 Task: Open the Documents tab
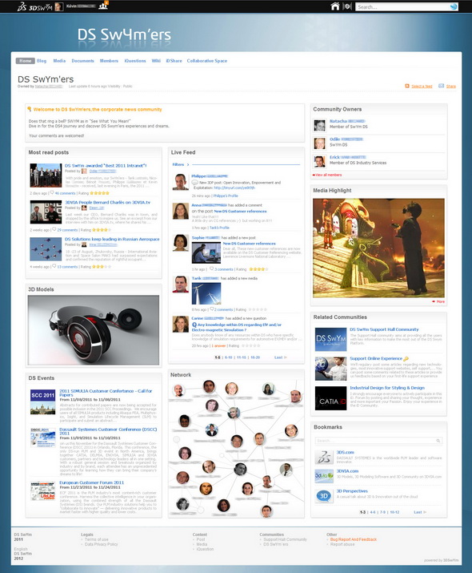coord(83,61)
